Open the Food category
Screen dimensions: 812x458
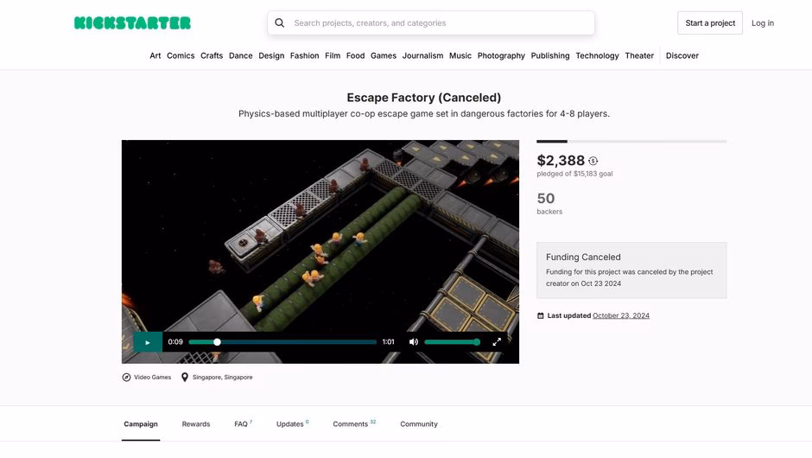355,55
